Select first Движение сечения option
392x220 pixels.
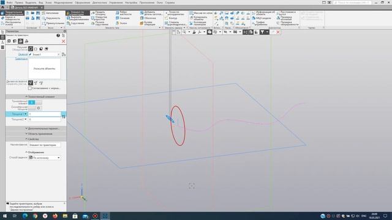(31, 83)
